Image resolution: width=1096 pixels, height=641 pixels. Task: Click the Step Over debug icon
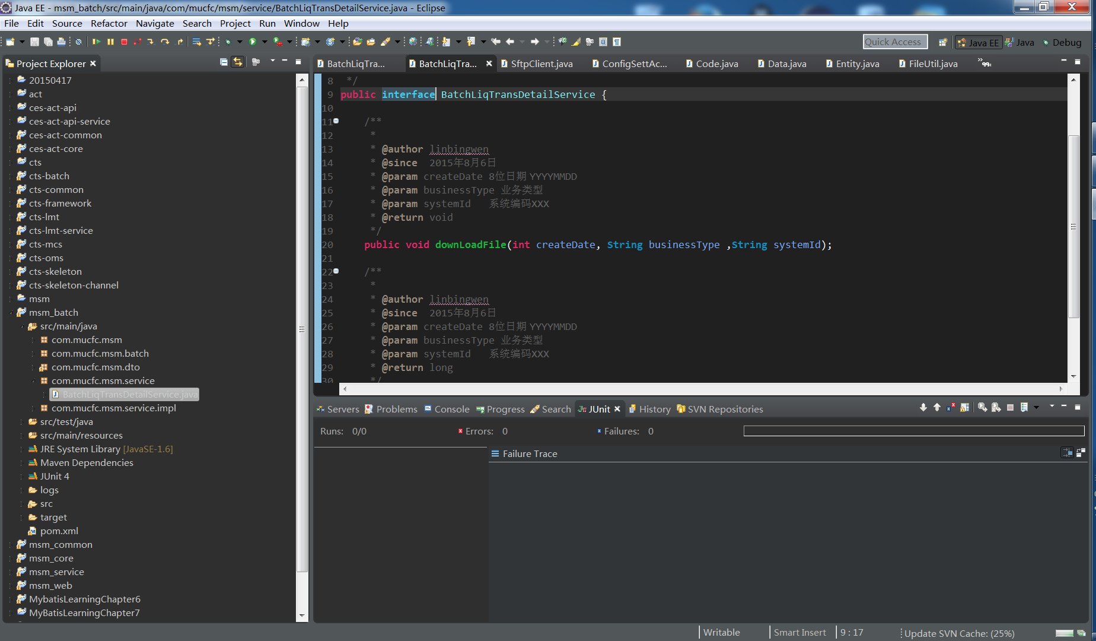[165, 42]
